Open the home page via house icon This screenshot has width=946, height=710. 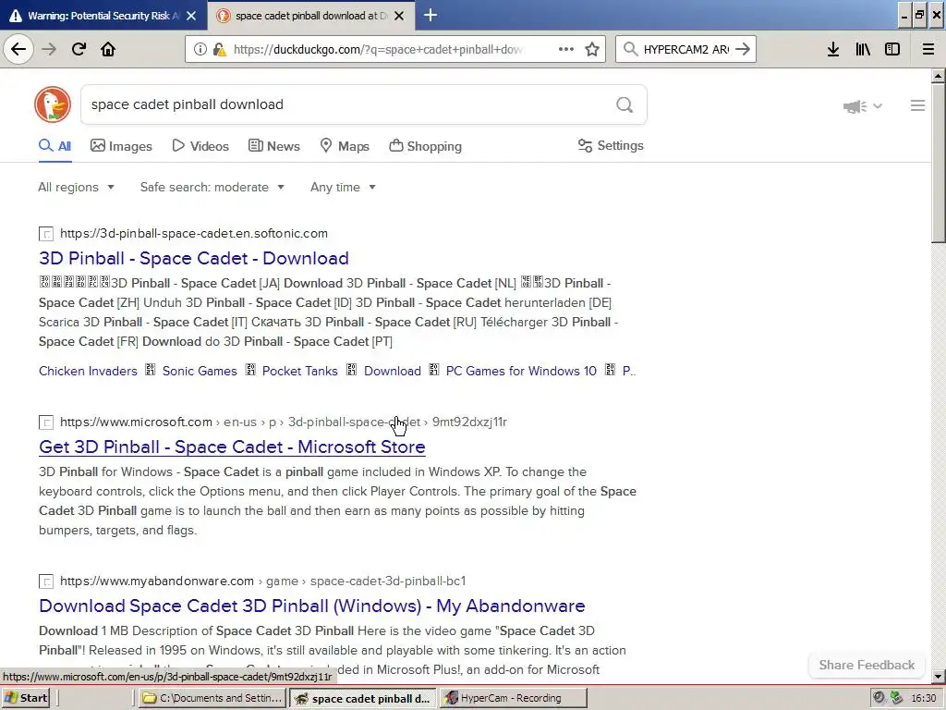coord(108,49)
